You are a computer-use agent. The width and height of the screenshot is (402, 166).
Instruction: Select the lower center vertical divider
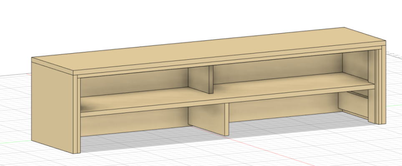[x=208, y=119]
